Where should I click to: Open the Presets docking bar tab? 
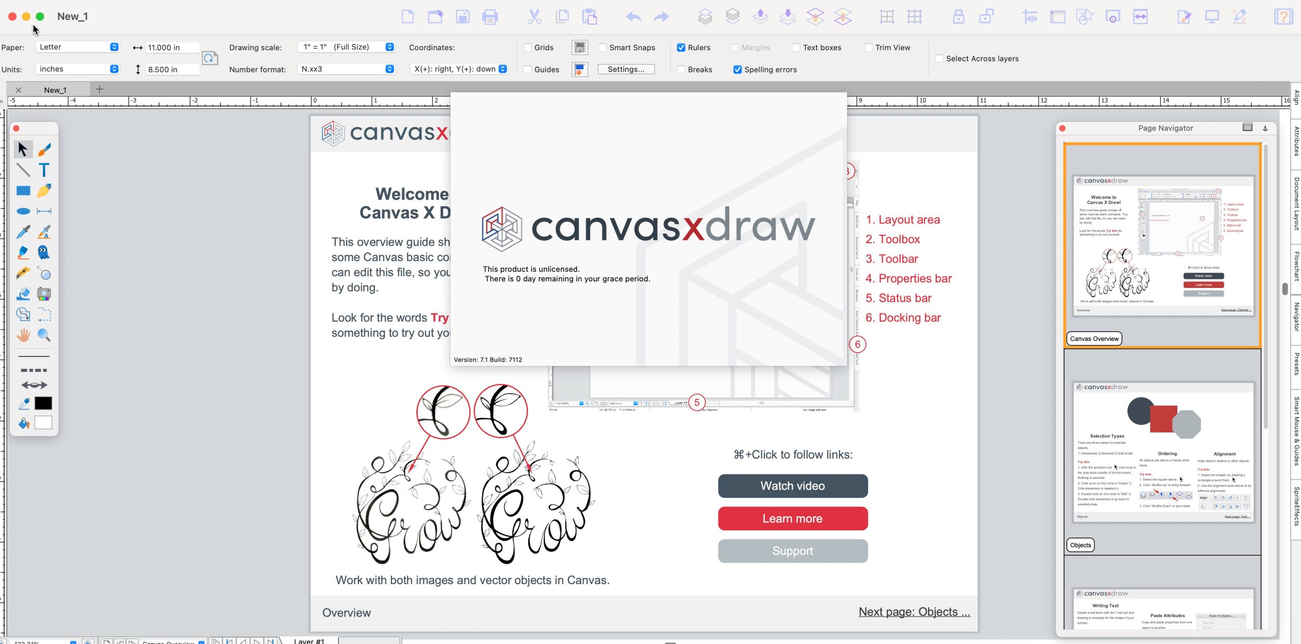pyautogui.click(x=1296, y=364)
